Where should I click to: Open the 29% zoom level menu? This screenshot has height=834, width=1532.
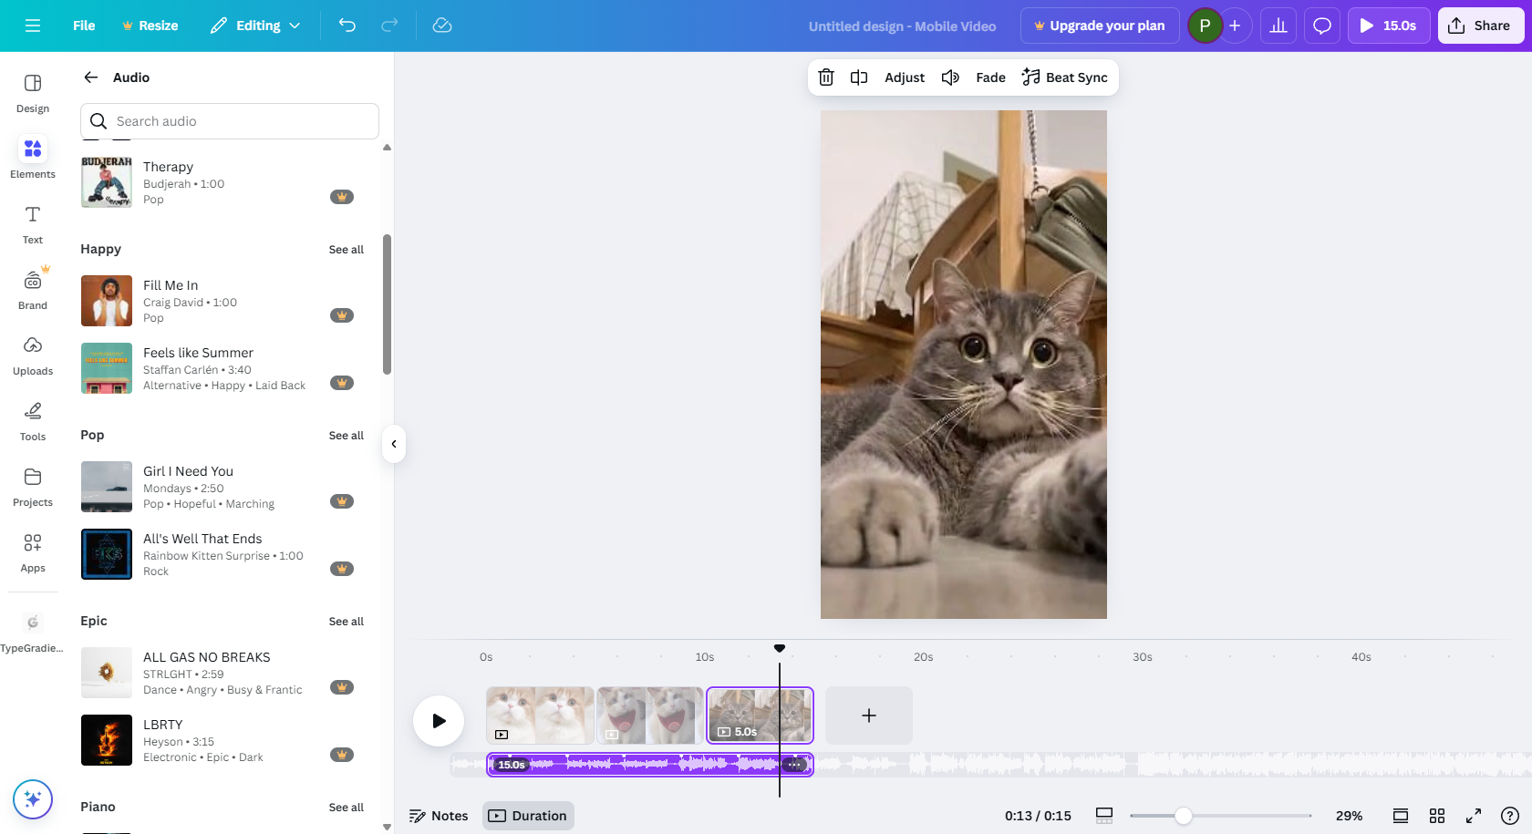tap(1349, 816)
